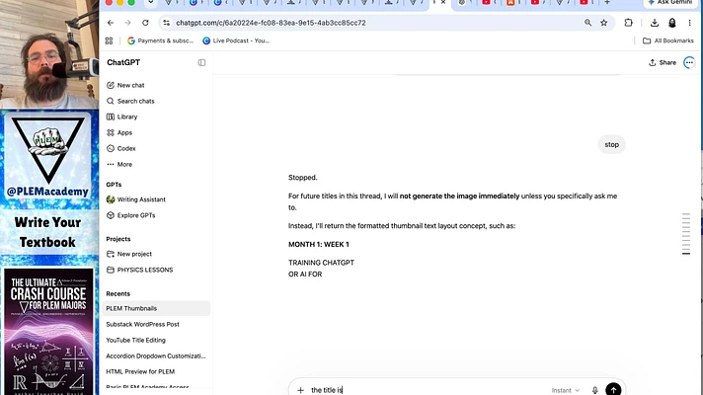703x395 pixels.
Task: Open the browser extensions puzzle icon
Action: (x=629, y=23)
